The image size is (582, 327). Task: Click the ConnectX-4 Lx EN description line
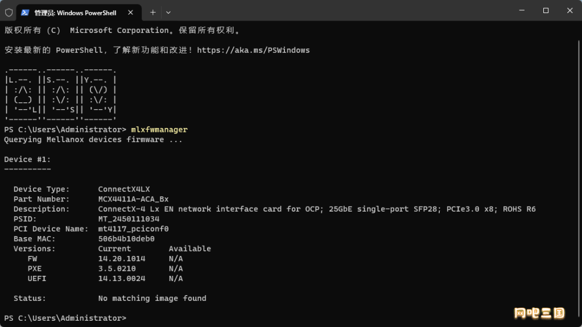click(x=317, y=209)
